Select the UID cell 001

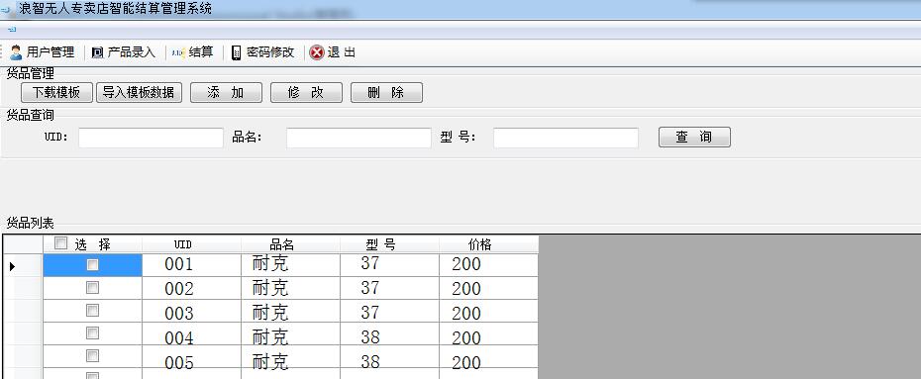pyautogui.click(x=191, y=265)
